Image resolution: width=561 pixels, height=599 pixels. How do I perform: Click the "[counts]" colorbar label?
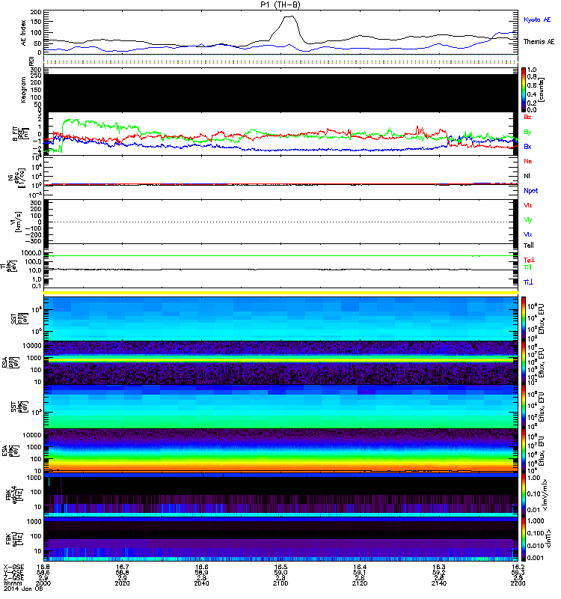(542, 90)
